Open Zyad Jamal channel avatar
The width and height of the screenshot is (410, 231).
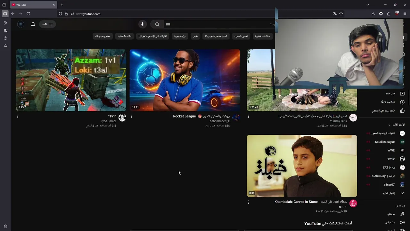tap(122, 118)
